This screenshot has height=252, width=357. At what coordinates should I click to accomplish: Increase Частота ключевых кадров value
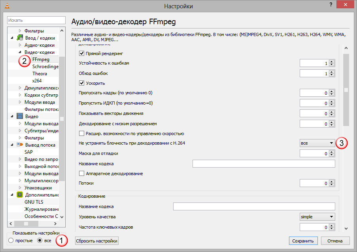[332, 225]
